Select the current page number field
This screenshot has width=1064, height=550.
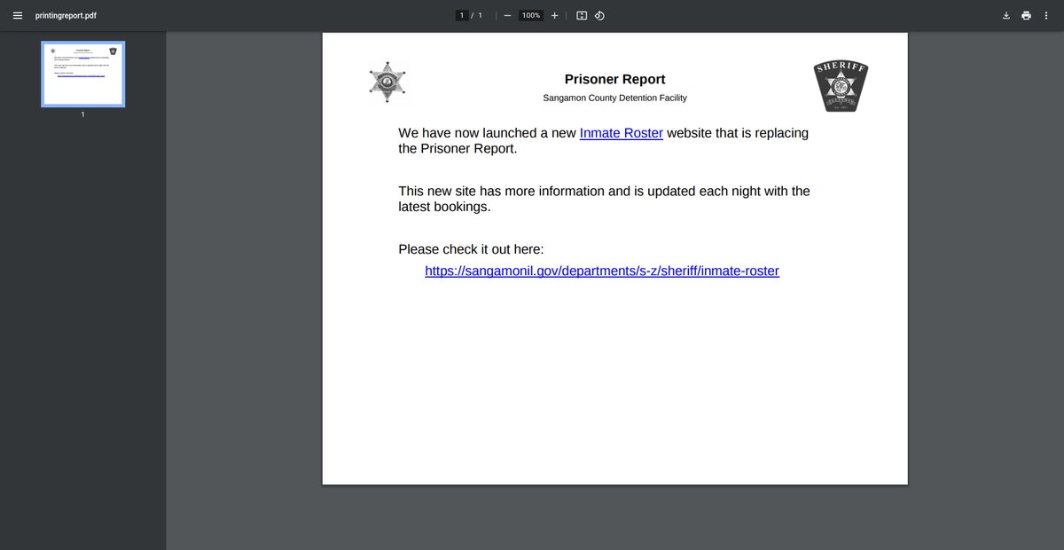(461, 15)
